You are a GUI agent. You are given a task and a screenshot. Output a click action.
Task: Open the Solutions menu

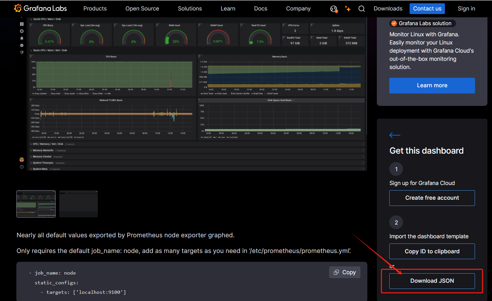[x=190, y=8]
